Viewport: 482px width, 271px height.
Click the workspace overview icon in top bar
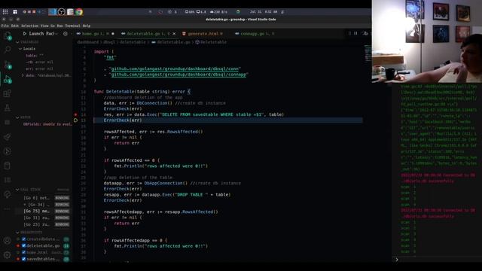pos(15,12)
